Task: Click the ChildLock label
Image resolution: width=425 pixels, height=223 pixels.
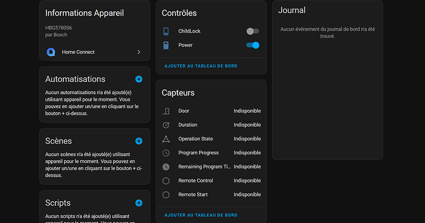Action: coord(189,31)
